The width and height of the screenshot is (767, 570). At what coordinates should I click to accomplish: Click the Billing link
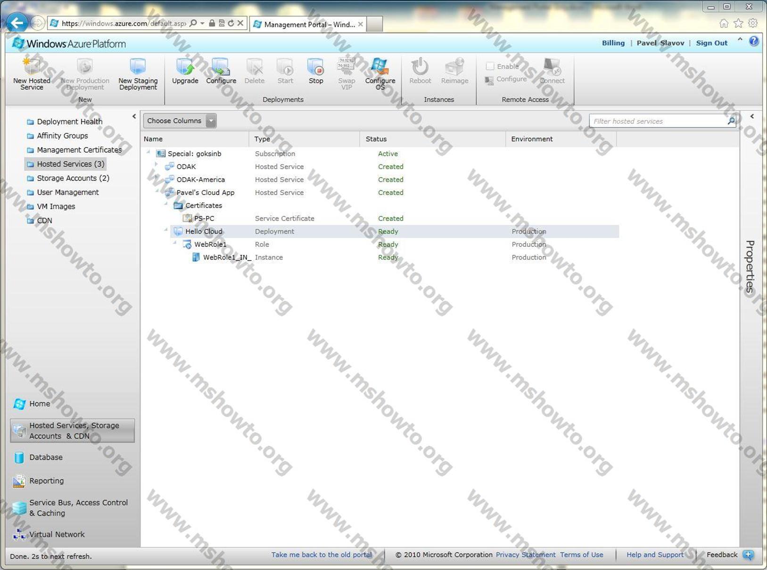[x=613, y=43]
